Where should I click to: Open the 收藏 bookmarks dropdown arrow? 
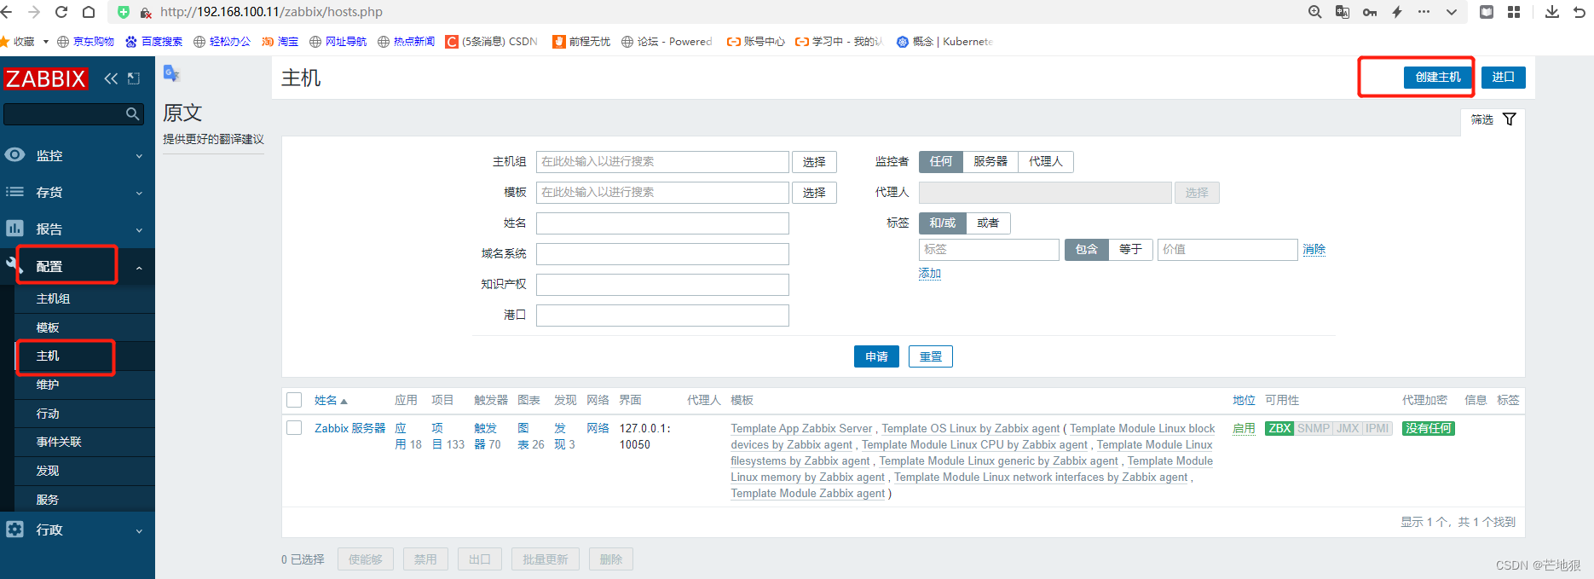click(x=46, y=42)
